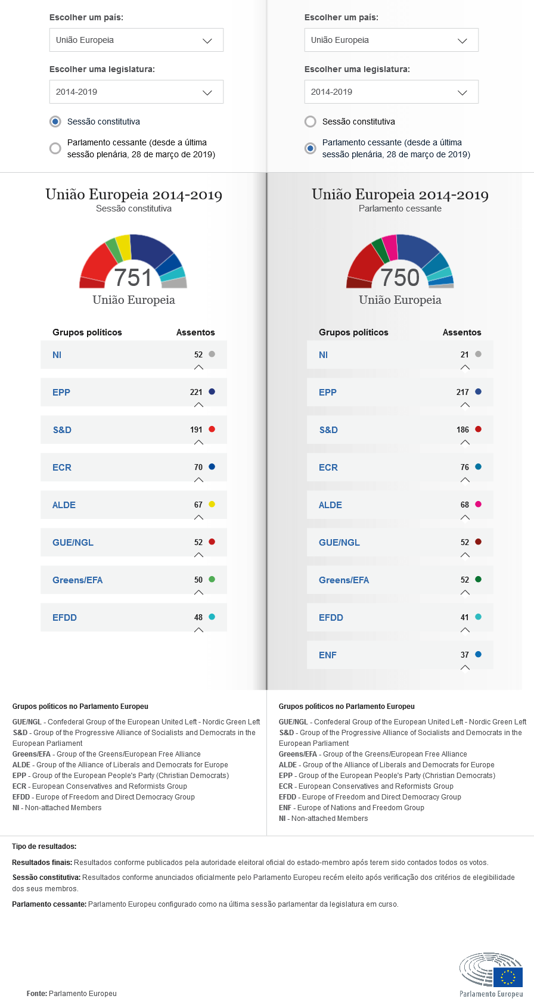Open the right legislature dropdown '2014-2019'
The height and width of the screenshot is (1005, 534).
[391, 92]
